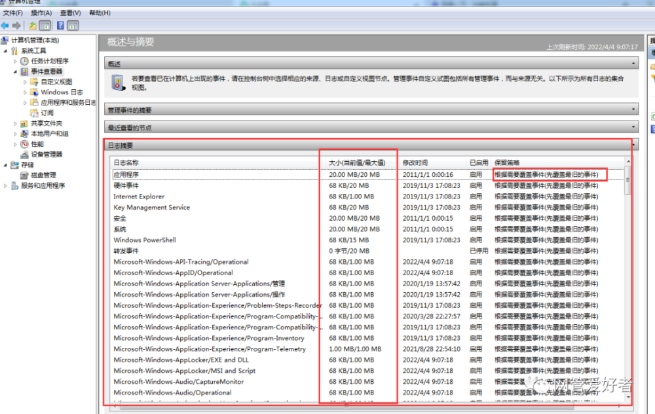Select Microsoft-Windows-AppLocker/MSI and Script row
Viewport: 655px width, 414px height.
tap(367, 371)
